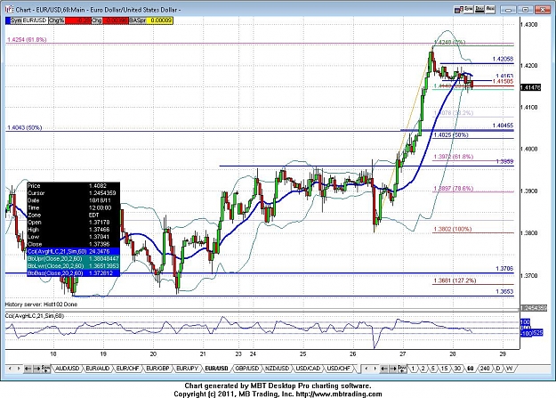Click the current price tag 1.41476 on axis
Screen dimensions: 556x398
pyautogui.click(x=530, y=87)
